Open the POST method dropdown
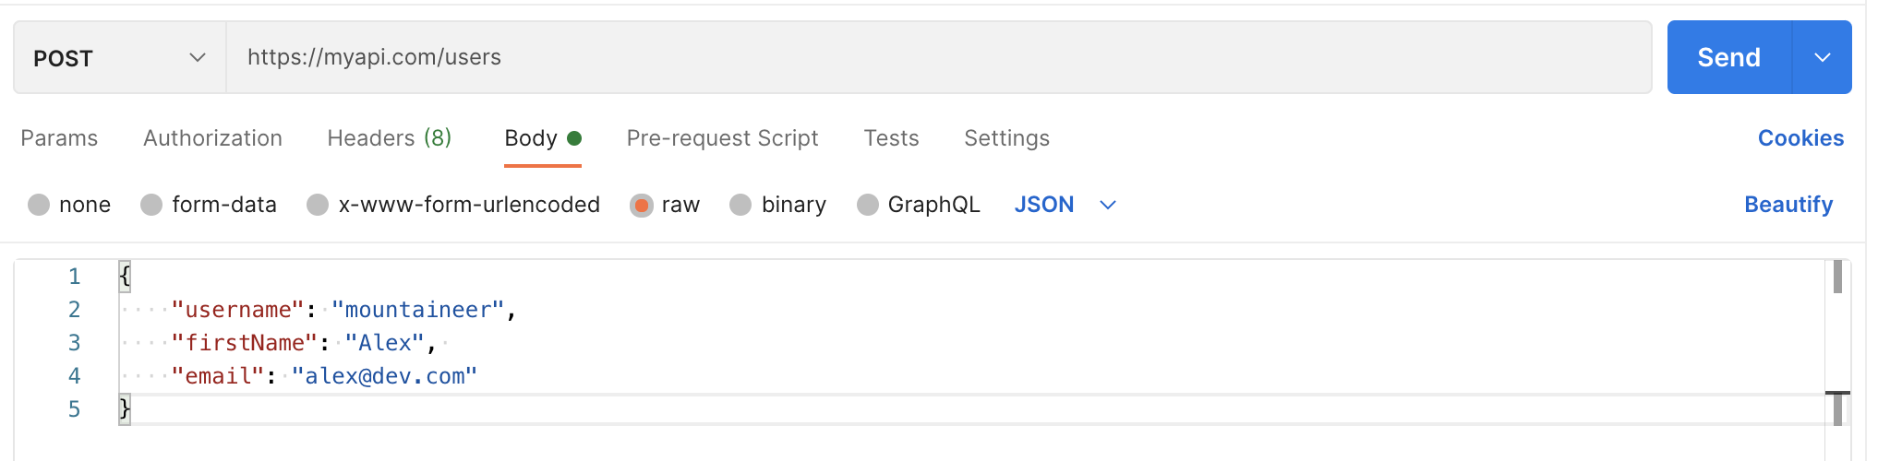The image size is (1878, 461). pos(119,58)
